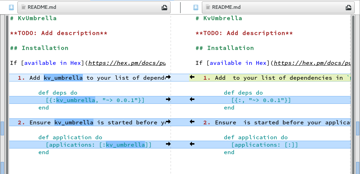Screen dimensions: 360x174
Task: Pull '[applications: [:]]' line into left pane
Action: click(192, 144)
